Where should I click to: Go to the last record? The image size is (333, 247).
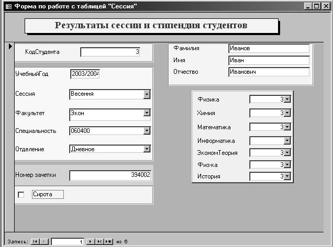pyautogui.click(x=99, y=241)
